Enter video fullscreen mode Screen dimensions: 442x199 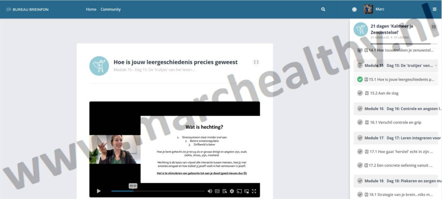coord(254,191)
